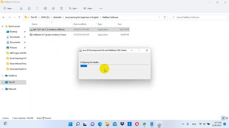This screenshot has width=229, height=128.
Task: Sort files by Name column
Action: tap(34, 24)
